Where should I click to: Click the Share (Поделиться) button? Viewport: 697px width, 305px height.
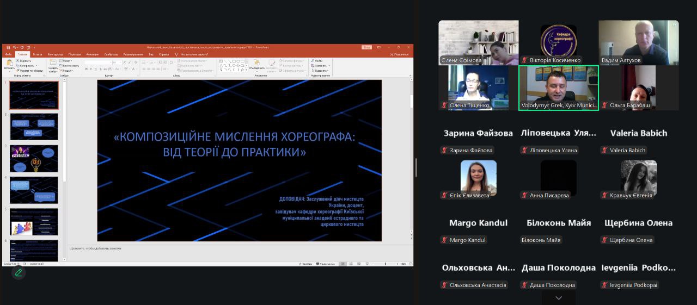(399, 54)
